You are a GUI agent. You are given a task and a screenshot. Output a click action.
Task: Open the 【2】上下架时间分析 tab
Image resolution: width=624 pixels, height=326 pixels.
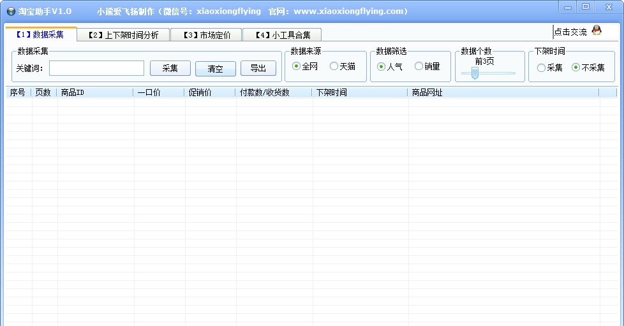pyautogui.click(x=123, y=35)
